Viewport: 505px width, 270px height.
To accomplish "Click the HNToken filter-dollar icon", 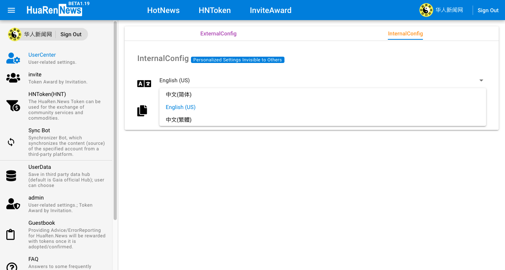I will (13, 105).
